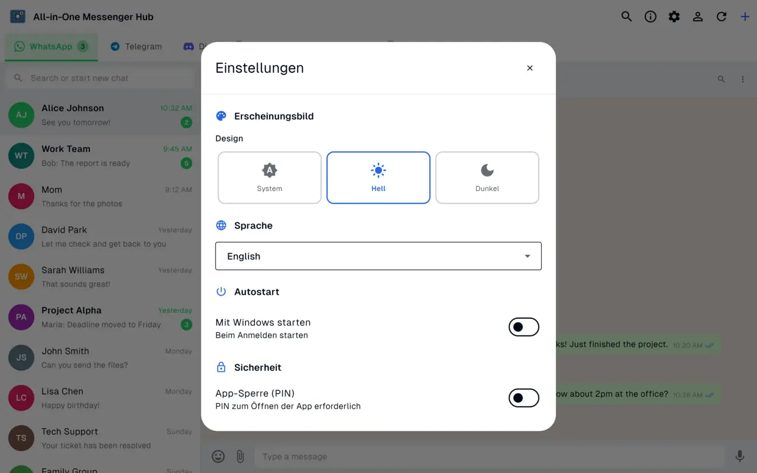Switch to the Telegram tab
The image size is (757, 473).
pos(136,47)
